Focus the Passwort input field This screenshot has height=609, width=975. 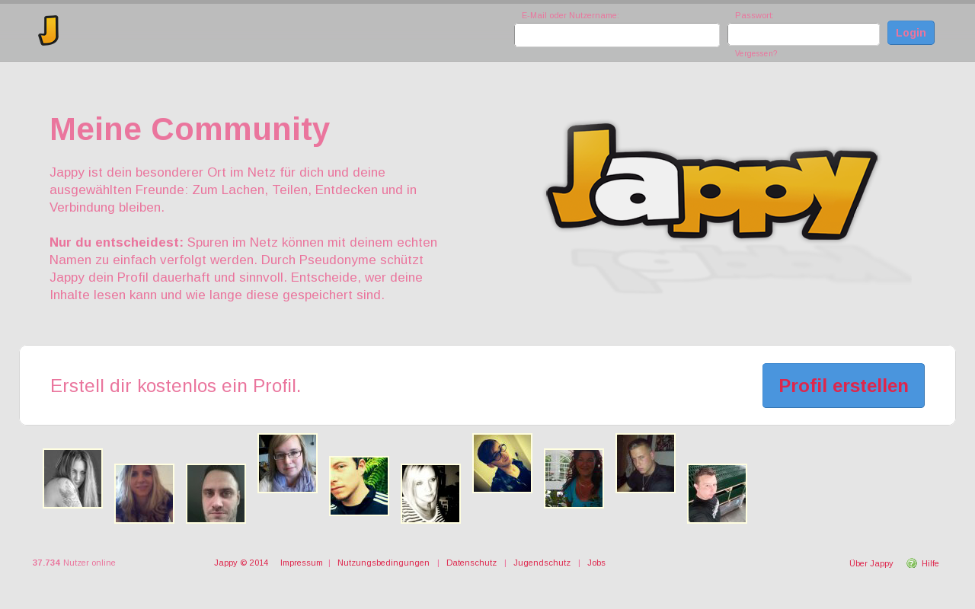pos(804,34)
